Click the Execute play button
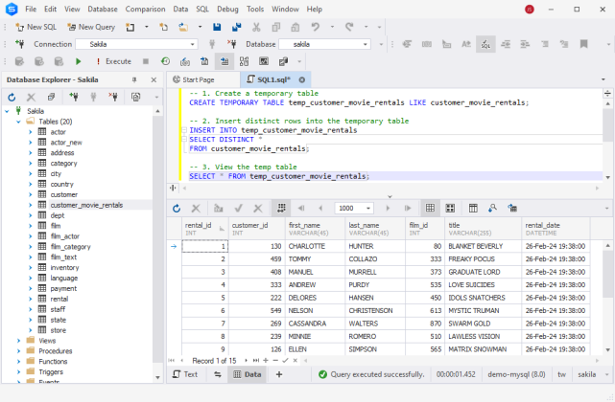The image size is (615, 402). tap(79, 61)
